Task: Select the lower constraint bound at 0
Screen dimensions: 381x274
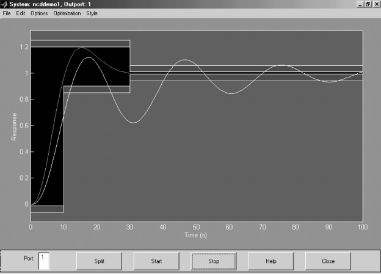Action: [47, 209]
